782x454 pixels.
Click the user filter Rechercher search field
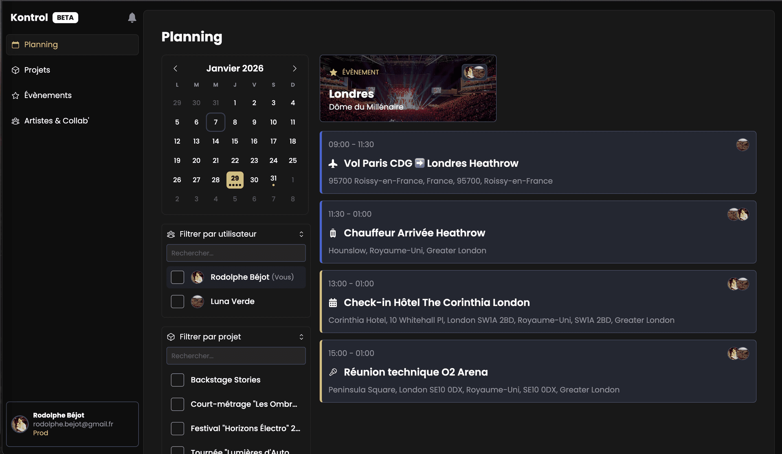coord(236,253)
